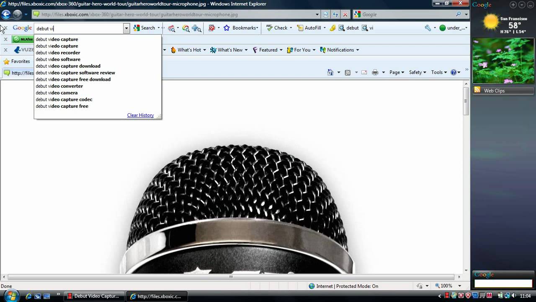Switch to Debut Video Capture taskbar button

[x=94, y=296]
